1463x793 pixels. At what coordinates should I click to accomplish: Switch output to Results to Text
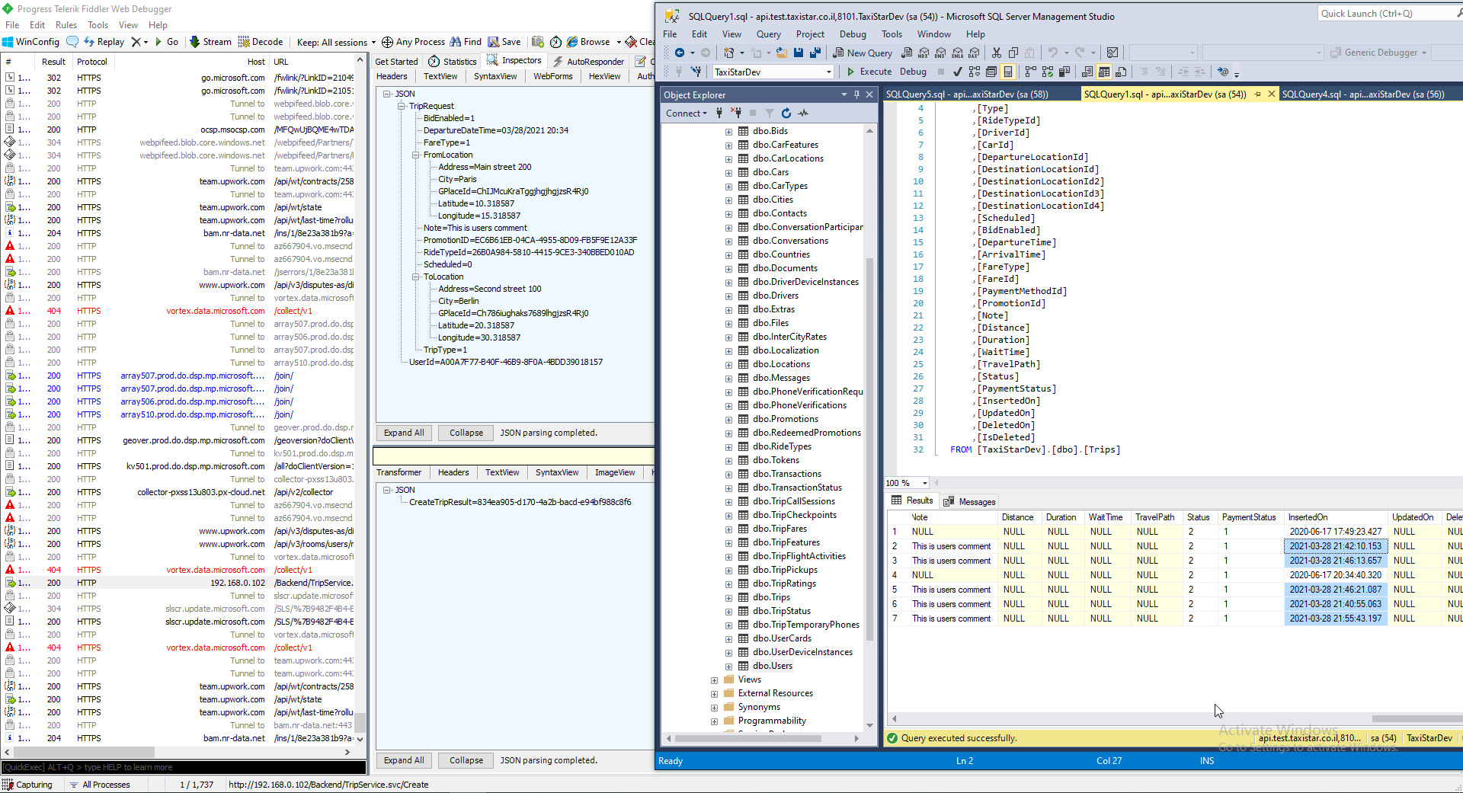(x=1087, y=72)
